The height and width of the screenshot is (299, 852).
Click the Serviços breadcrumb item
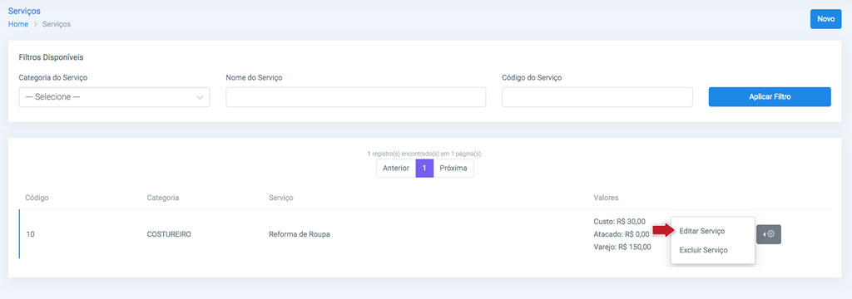(57, 24)
